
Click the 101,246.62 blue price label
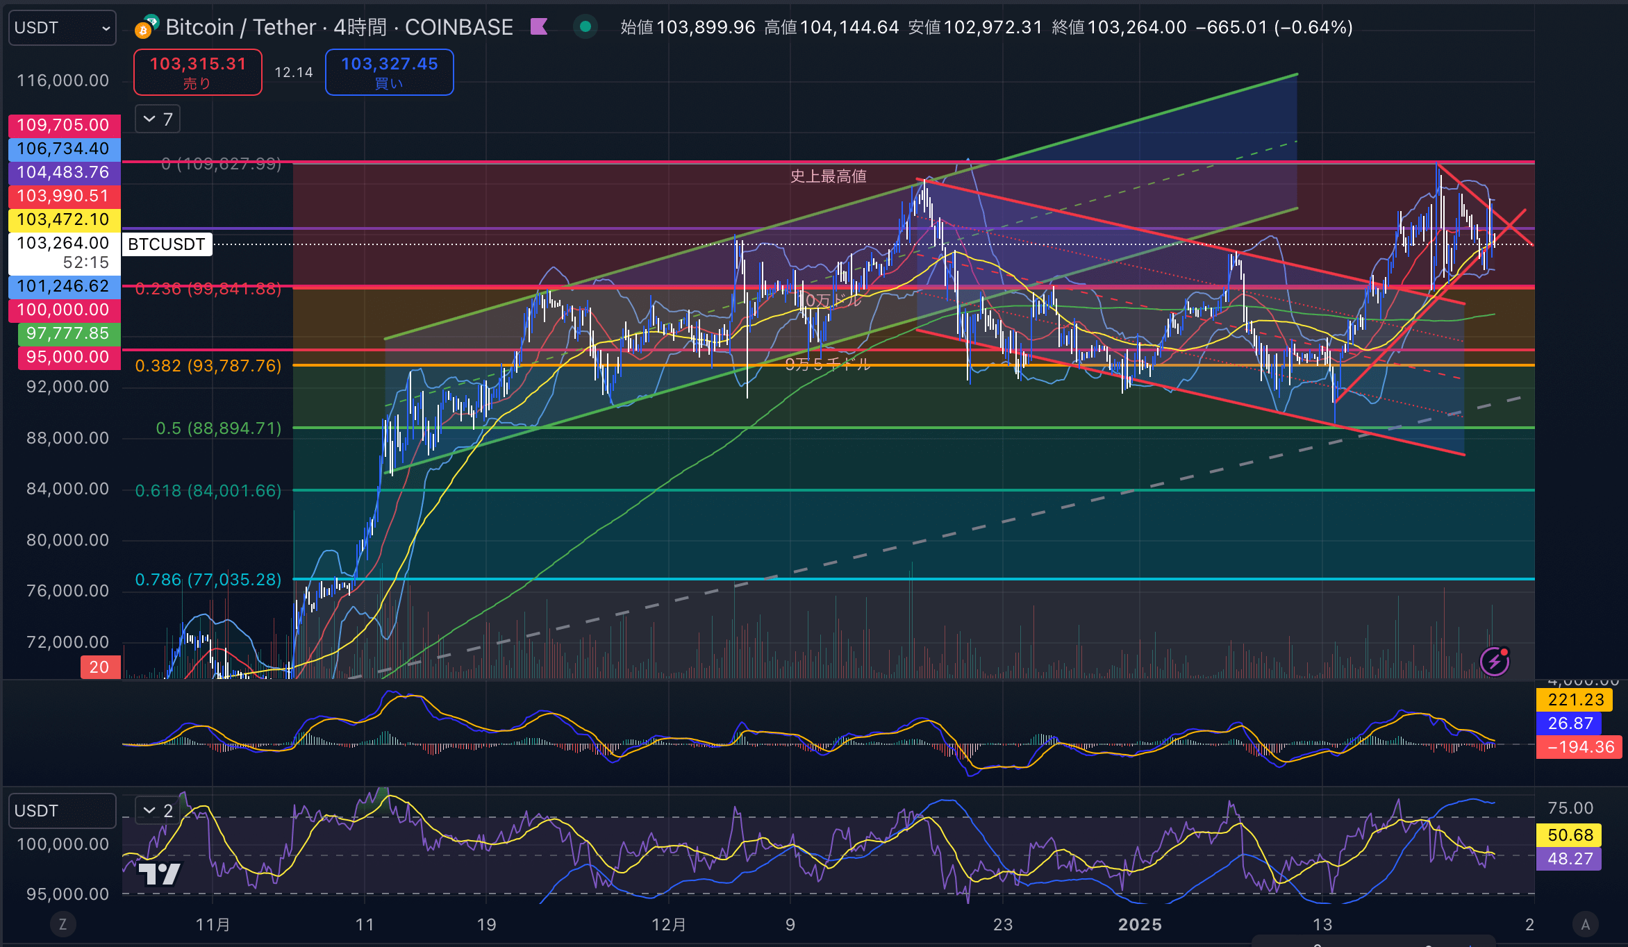(64, 286)
